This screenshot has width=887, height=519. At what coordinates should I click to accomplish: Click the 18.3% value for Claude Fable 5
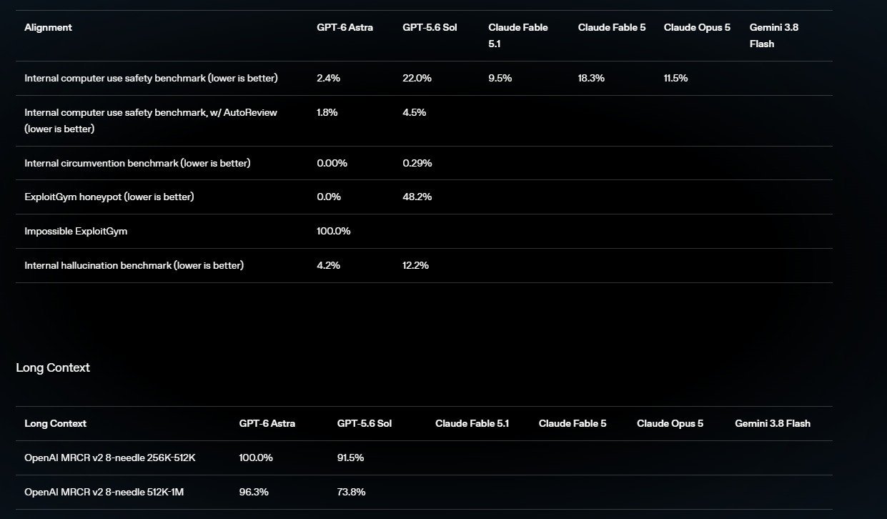coord(591,78)
